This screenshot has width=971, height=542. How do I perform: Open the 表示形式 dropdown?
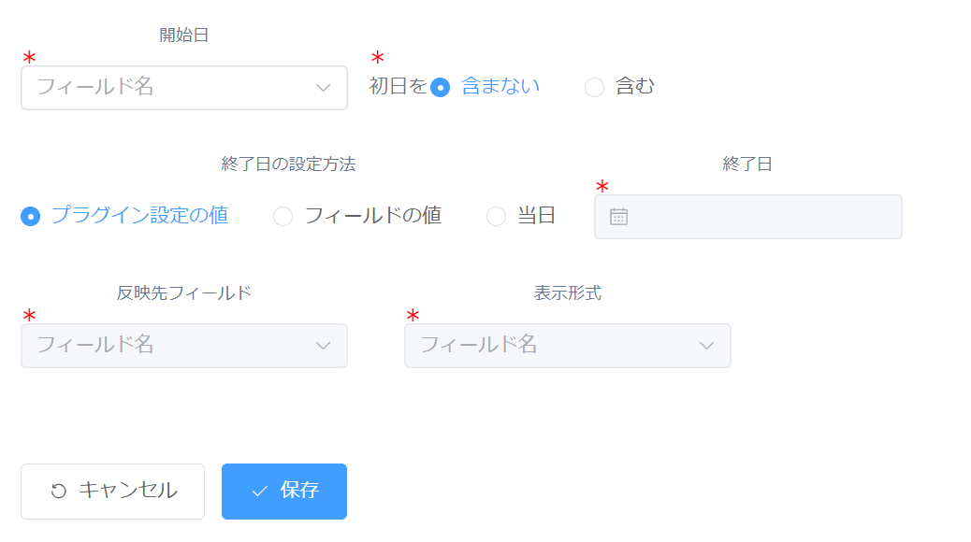(x=568, y=346)
